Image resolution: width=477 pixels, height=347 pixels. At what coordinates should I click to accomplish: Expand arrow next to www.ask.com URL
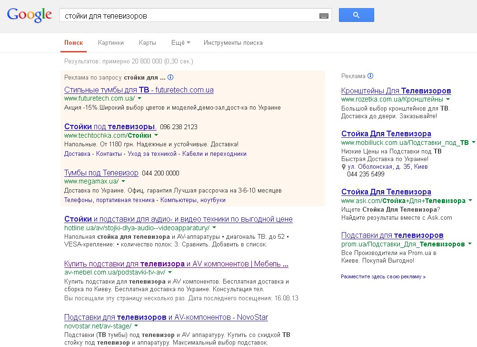[x=470, y=201]
